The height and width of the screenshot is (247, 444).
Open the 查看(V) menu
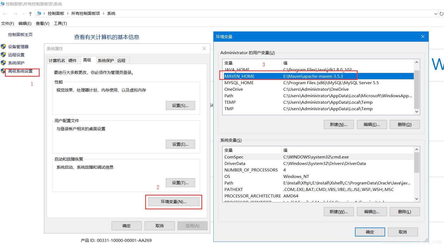(43, 24)
